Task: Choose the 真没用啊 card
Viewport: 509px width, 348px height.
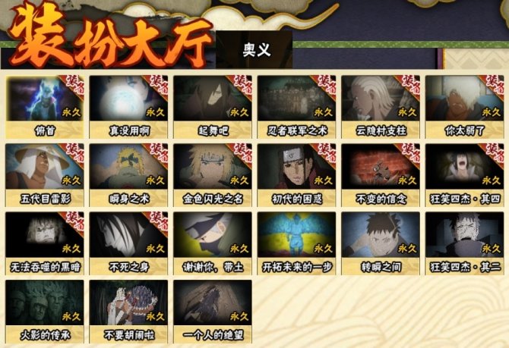Action: pos(128,107)
